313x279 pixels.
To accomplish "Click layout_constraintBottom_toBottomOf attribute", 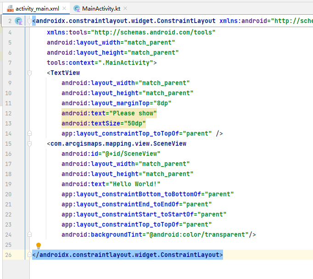I will [x=131, y=194].
